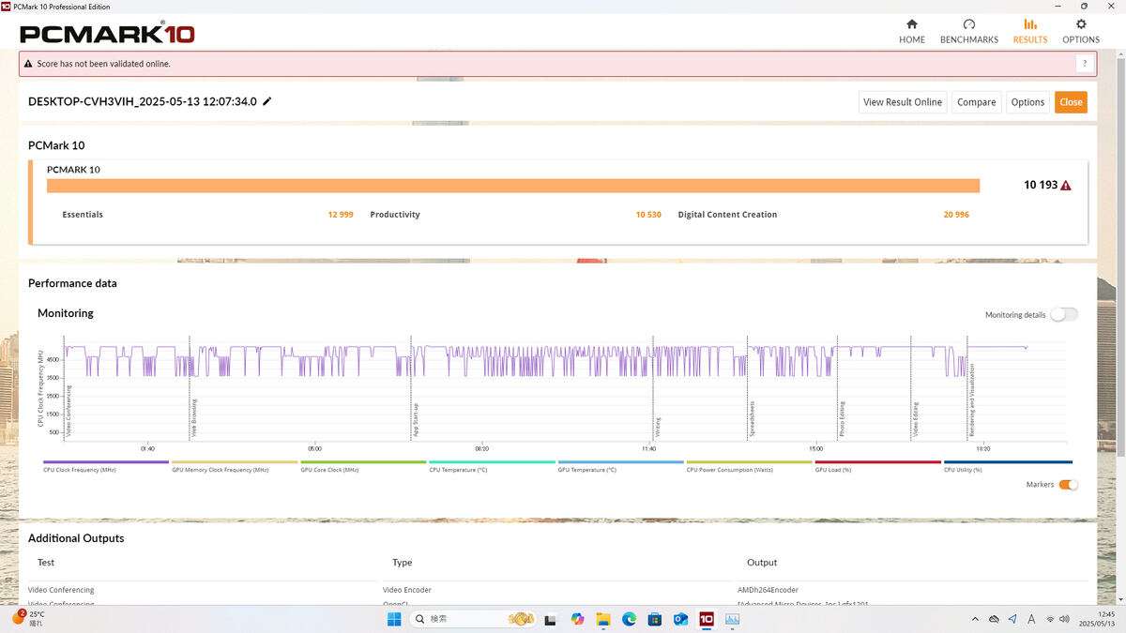Click the warning triangle in validation banner
This screenshot has width=1126, height=633.
[x=28, y=64]
